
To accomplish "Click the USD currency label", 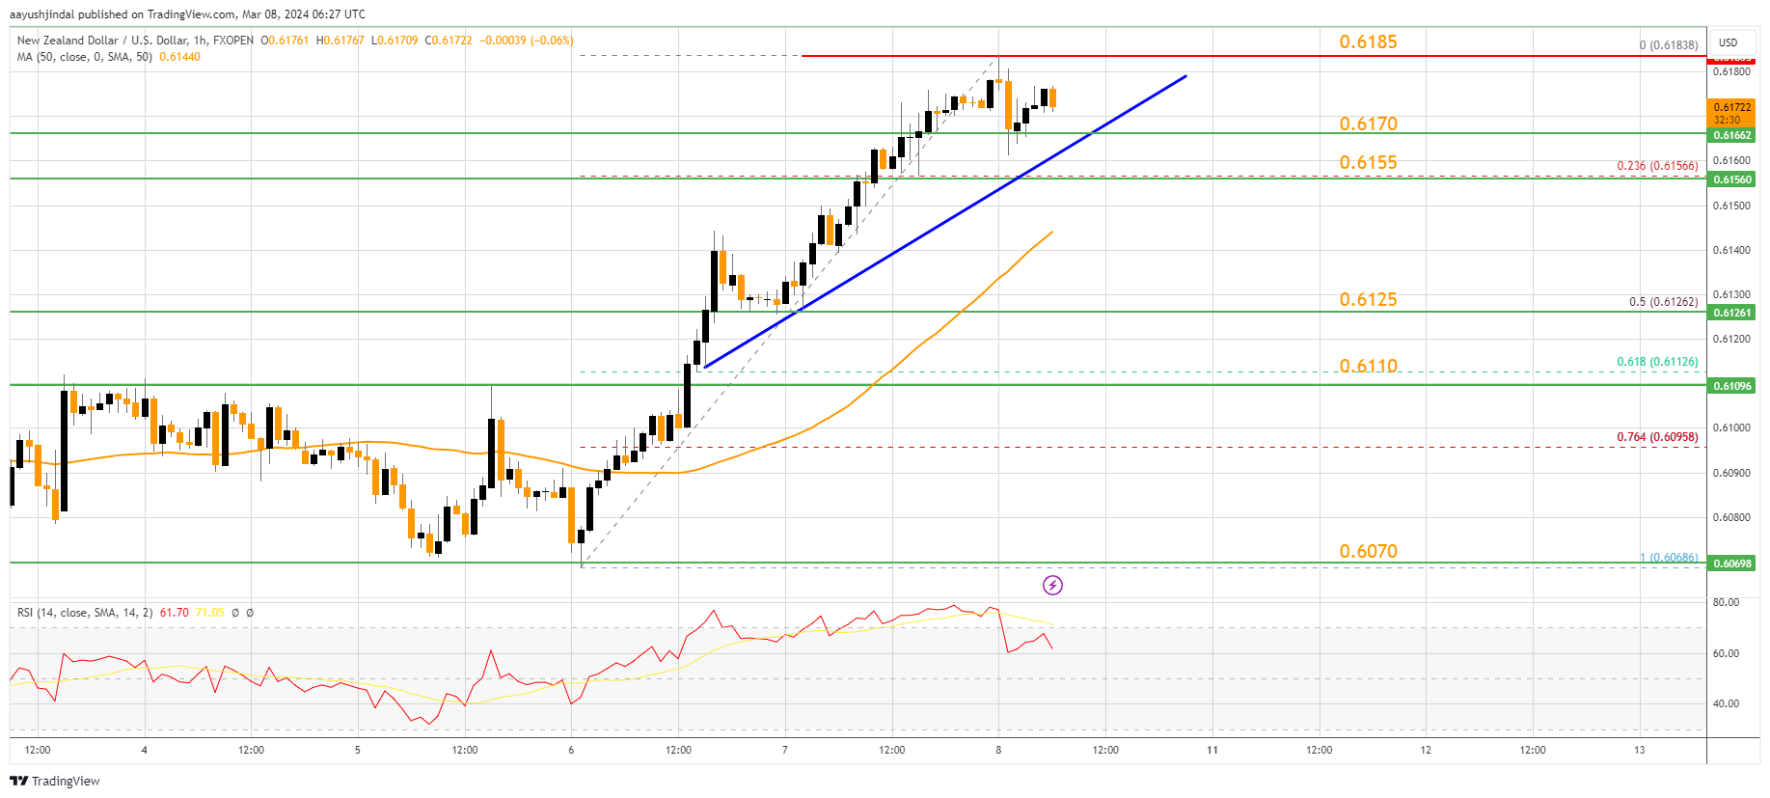I will click(1728, 42).
